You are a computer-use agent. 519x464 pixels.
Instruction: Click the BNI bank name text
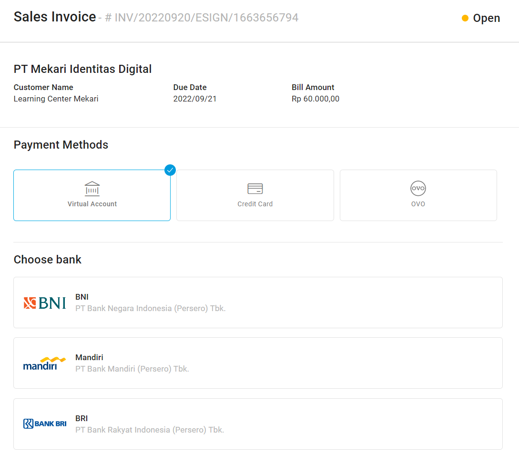(82, 297)
